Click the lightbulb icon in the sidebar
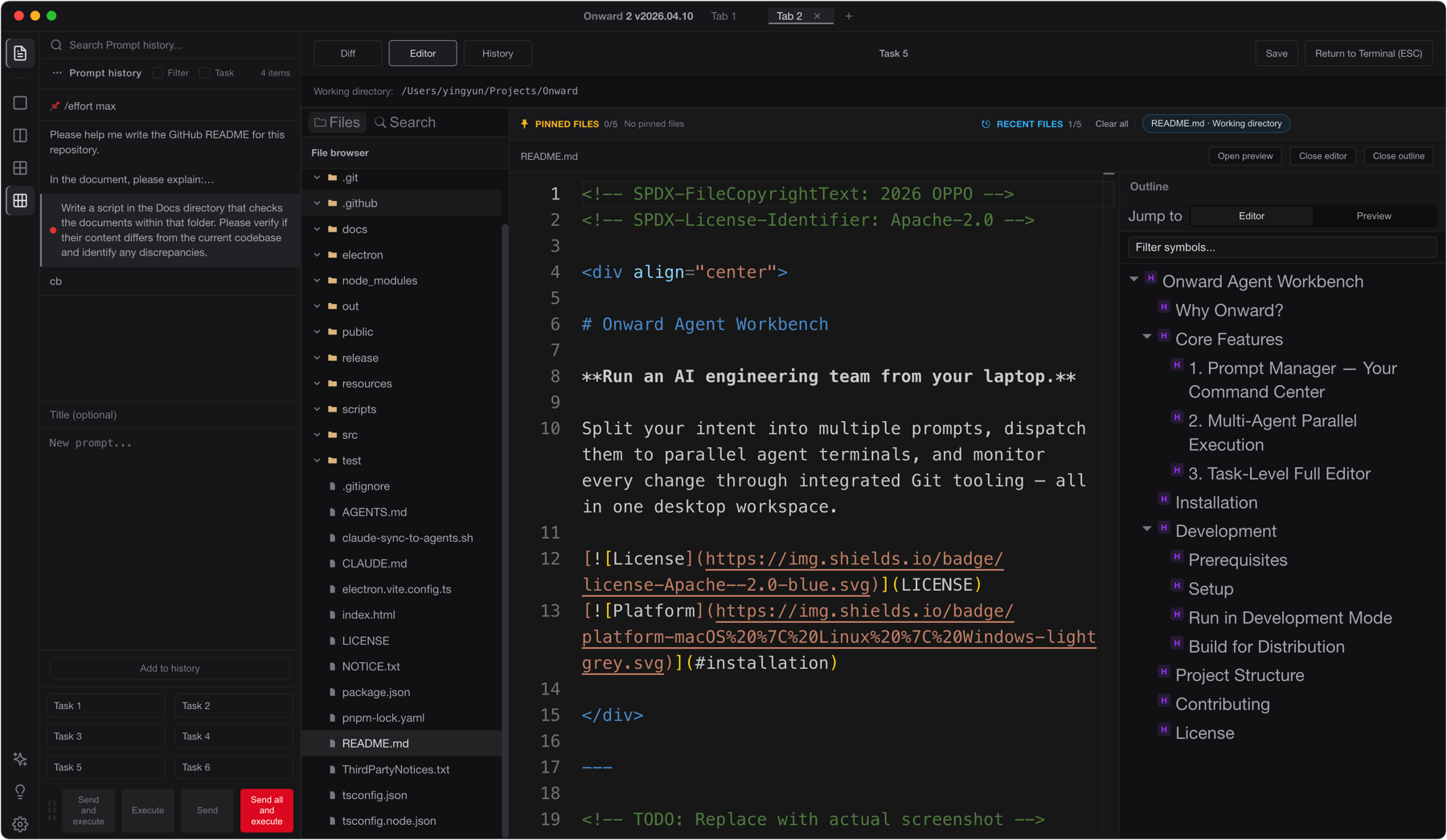The image size is (1447, 840). (19, 791)
